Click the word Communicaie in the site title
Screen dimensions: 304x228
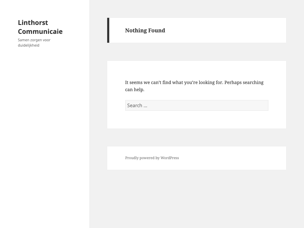tap(40, 31)
